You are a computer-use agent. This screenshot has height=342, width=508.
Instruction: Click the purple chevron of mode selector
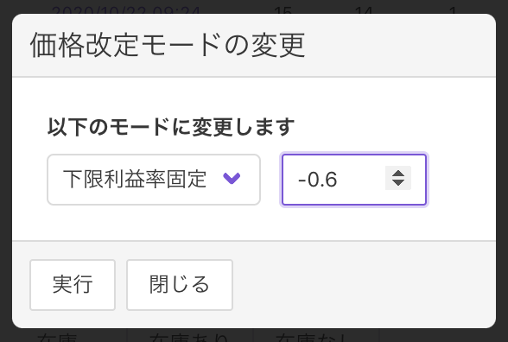(x=232, y=179)
